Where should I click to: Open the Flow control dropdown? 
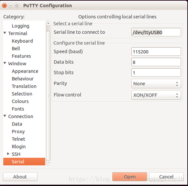point(156,95)
